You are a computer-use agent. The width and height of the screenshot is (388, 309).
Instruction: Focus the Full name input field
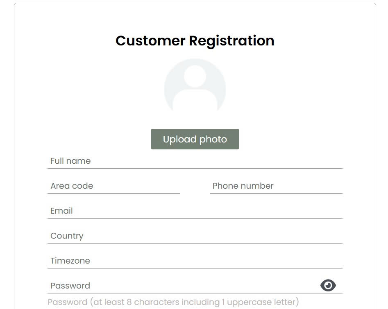[x=195, y=161]
